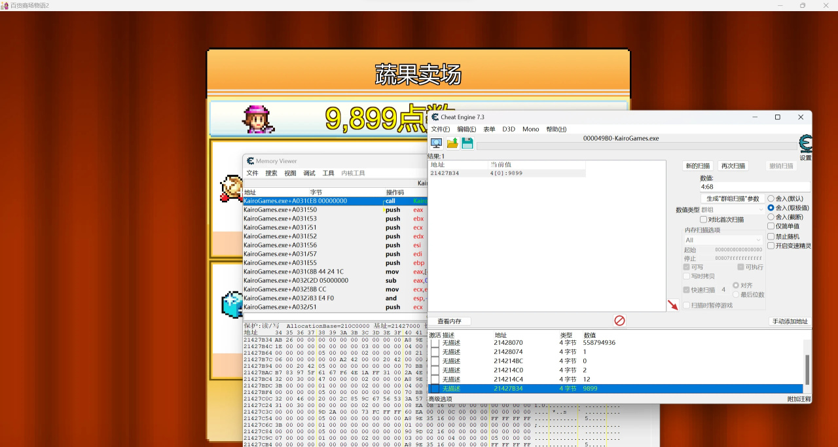Image resolution: width=838 pixels, height=447 pixels.
Task: Open Memory Viewer 搜索 menu
Action: pos(271,173)
